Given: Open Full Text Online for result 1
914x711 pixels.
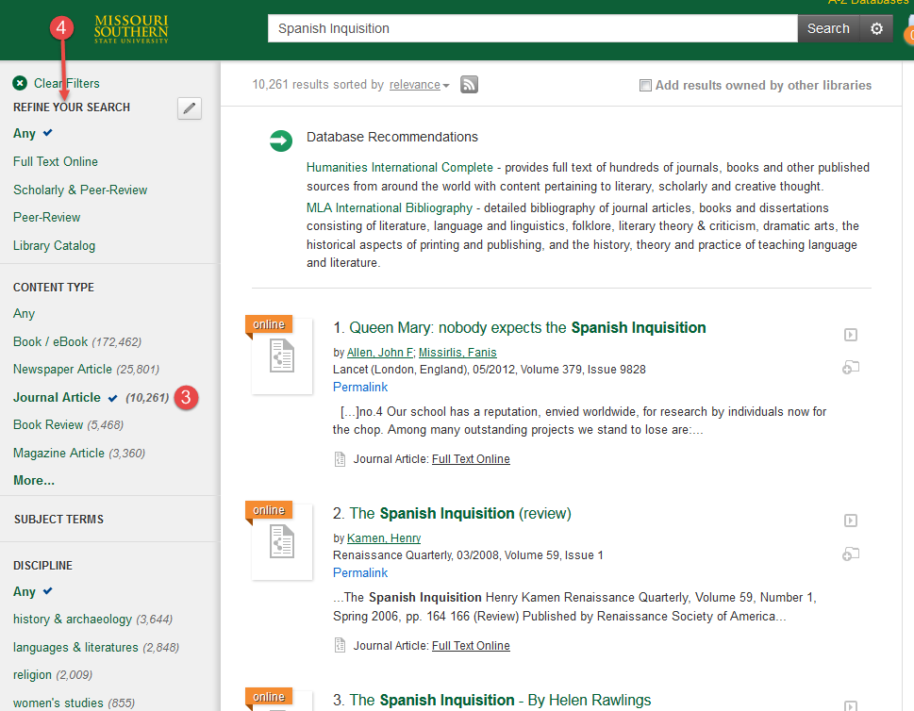Looking at the screenshot, I should pos(471,459).
